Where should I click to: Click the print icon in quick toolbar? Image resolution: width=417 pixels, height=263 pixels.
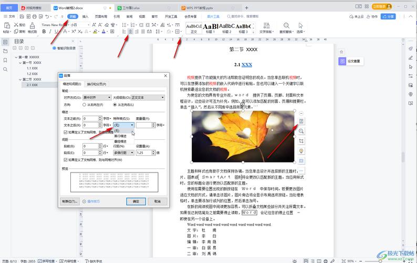[34, 16]
